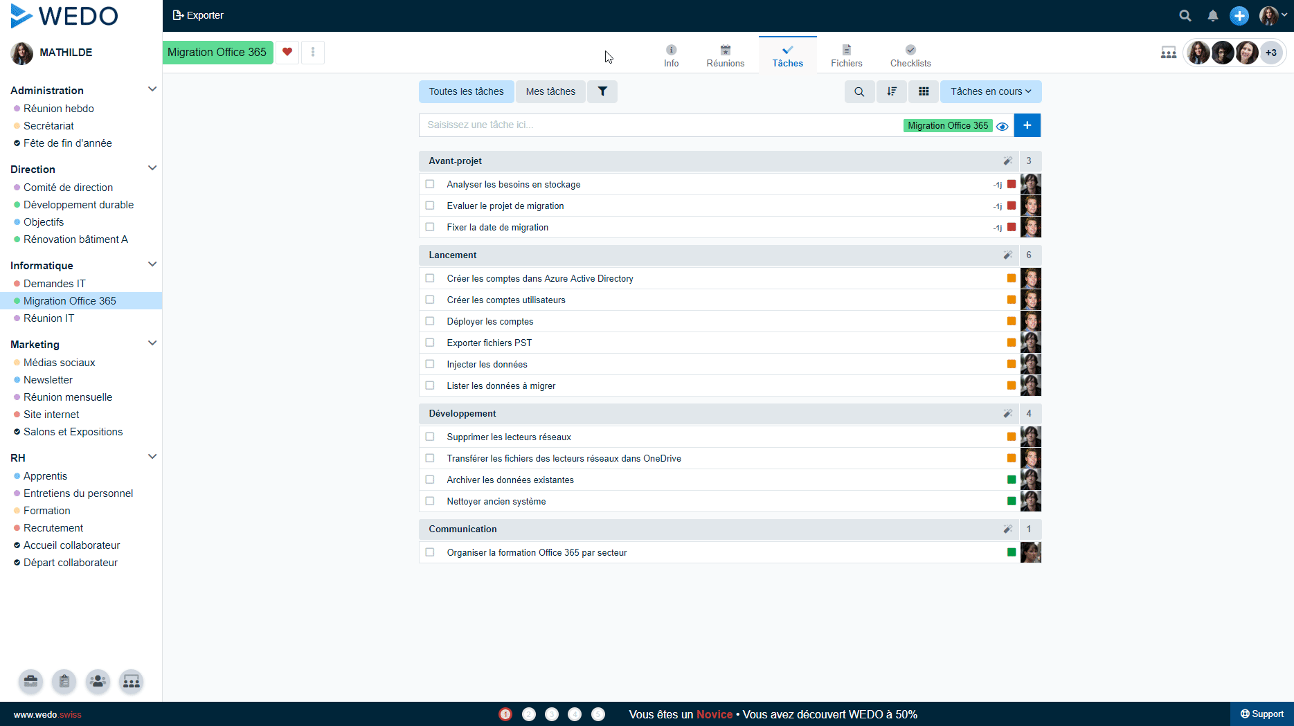Select the Toutes les tâches filter
The width and height of the screenshot is (1294, 726).
tap(467, 91)
